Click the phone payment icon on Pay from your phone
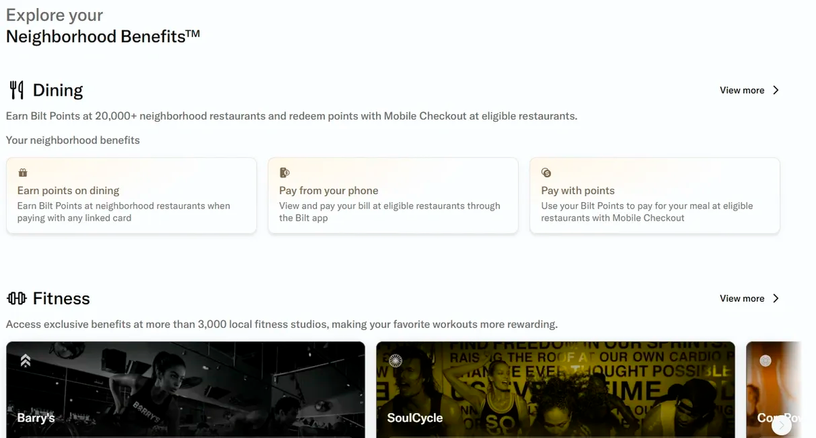 [284, 172]
